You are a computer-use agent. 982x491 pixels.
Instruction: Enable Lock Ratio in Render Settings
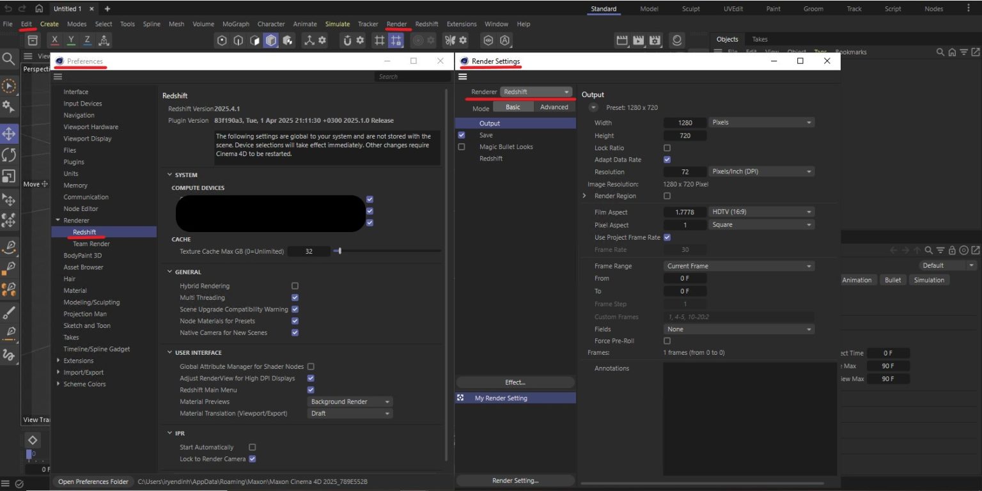[667, 148]
